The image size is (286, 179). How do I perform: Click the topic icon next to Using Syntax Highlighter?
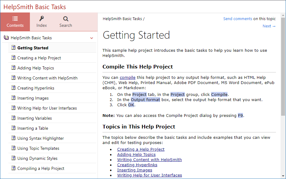pyautogui.click(x=13, y=138)
